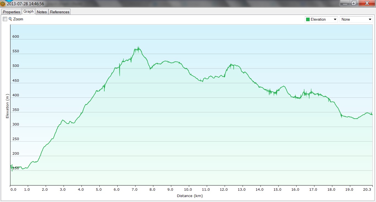
Task: Go to the References tab
Action: coord(60,12)
